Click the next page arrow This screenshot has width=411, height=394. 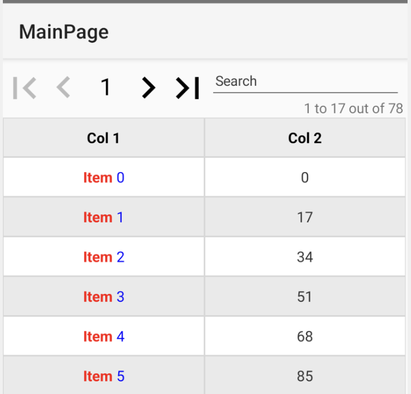[149, 87]
